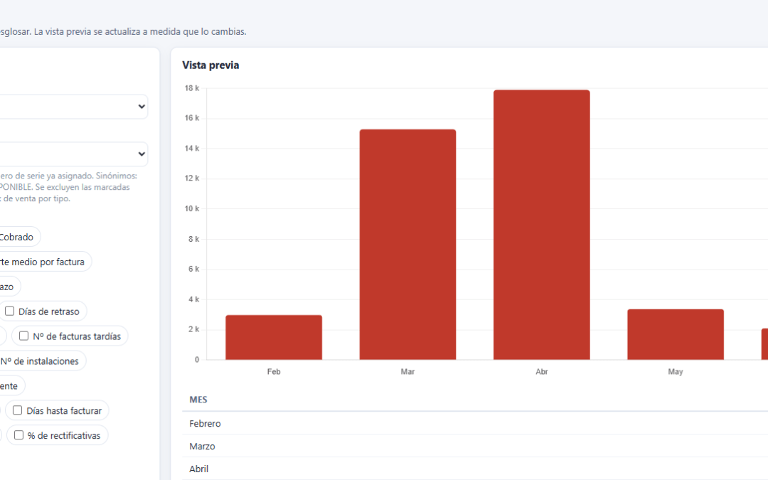Click the tallest Abr bar
Image resolution: width=768 pixels, height=480 pixels.
542,225
